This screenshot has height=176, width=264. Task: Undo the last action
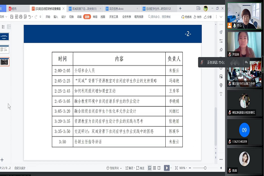(x=30, y=17)
